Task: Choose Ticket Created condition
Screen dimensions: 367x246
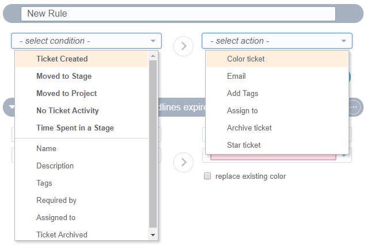Action: 62,59
